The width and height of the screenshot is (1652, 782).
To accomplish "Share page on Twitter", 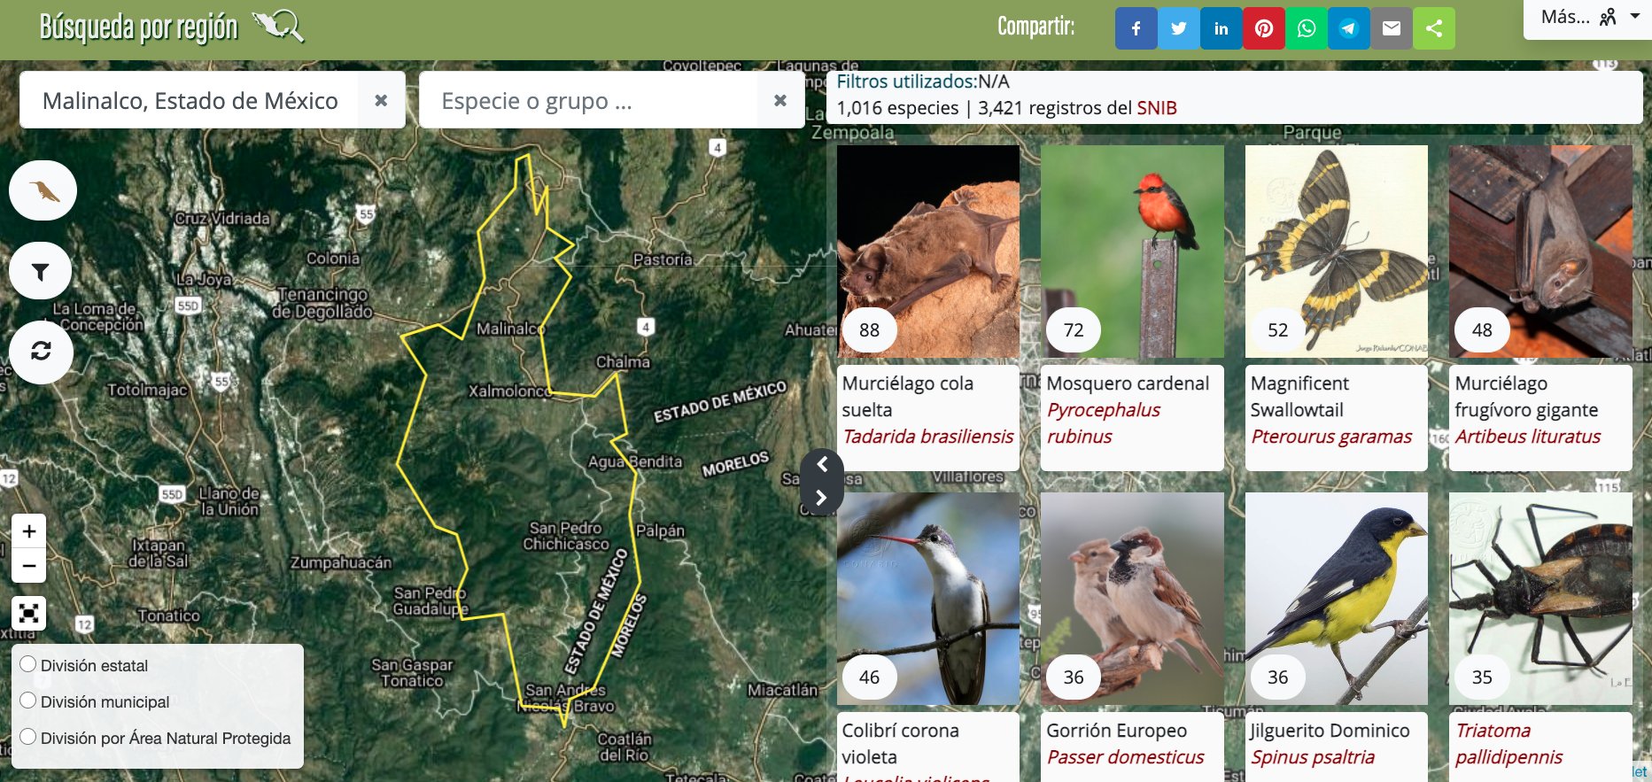I will (x=1178, y=28).
